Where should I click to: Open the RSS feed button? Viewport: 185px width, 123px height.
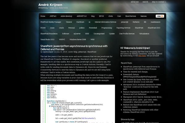click(160, 16)
